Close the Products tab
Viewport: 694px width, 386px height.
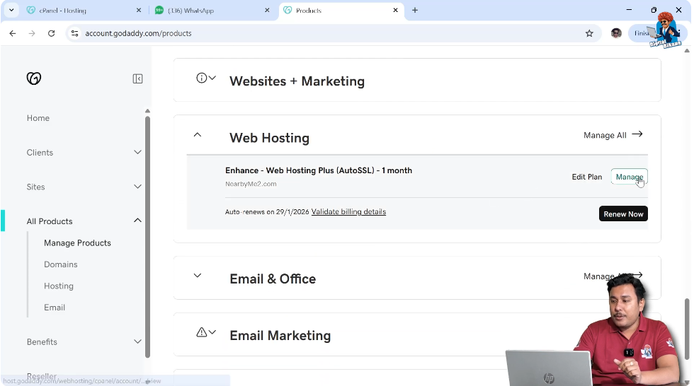tap(396, 10)
